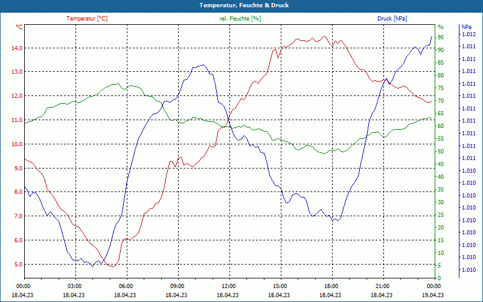
Task: Click the 70 humidity axis value
Action: (441, 100)
